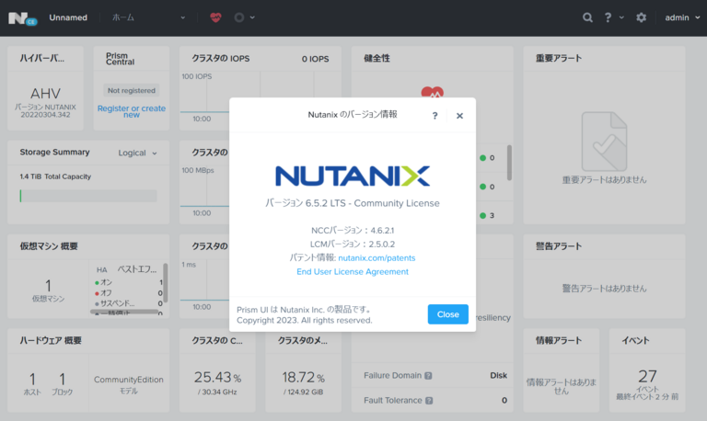Expand the tasks circle dropdown arrow

pos(252,17)
